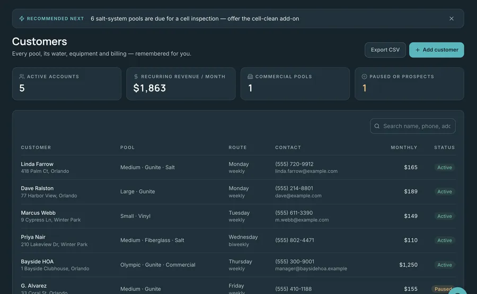Click pool Olympic · Gunite · Commercial

point(157,265)
